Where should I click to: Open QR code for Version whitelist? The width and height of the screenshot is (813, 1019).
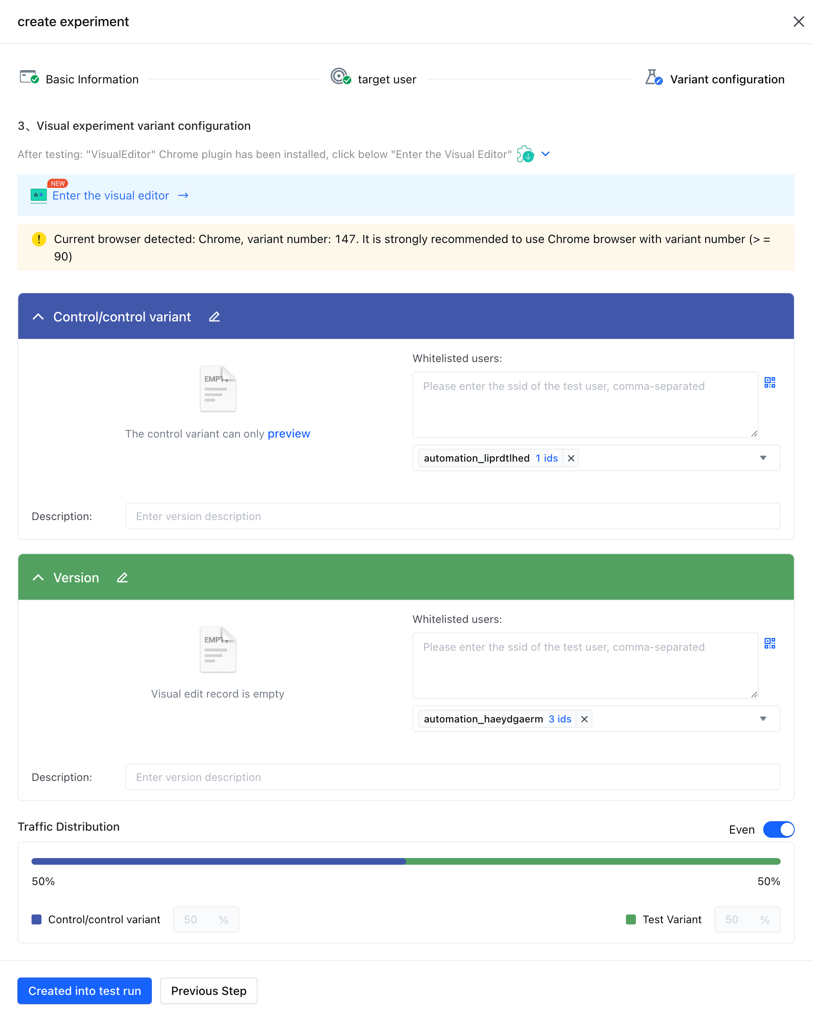click(x=769, y=643)
